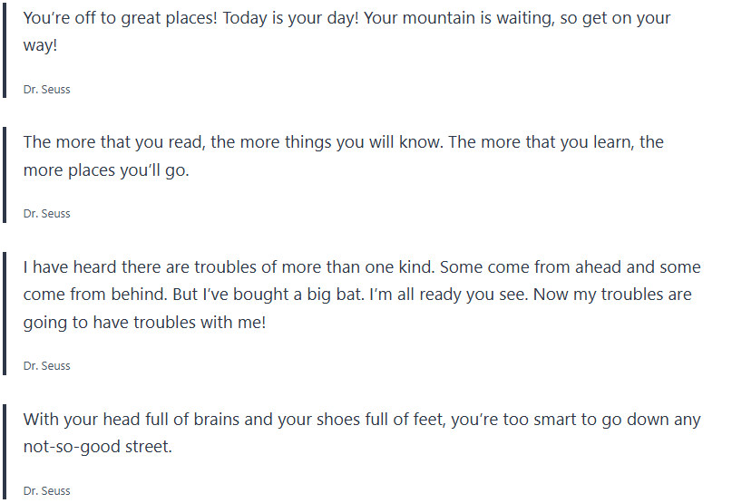The width and height of the screenshot is (732, 503).
Task: Select the Dr. Seuss attribution under the troubles quote
Action: [46, 366]
